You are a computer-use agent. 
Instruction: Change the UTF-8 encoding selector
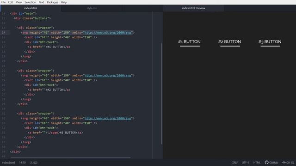tap(246, 162)
